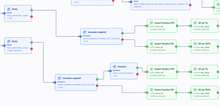Click output port of upper Export Surplus ON
The image size is (220, 107).
pos(176,46)
